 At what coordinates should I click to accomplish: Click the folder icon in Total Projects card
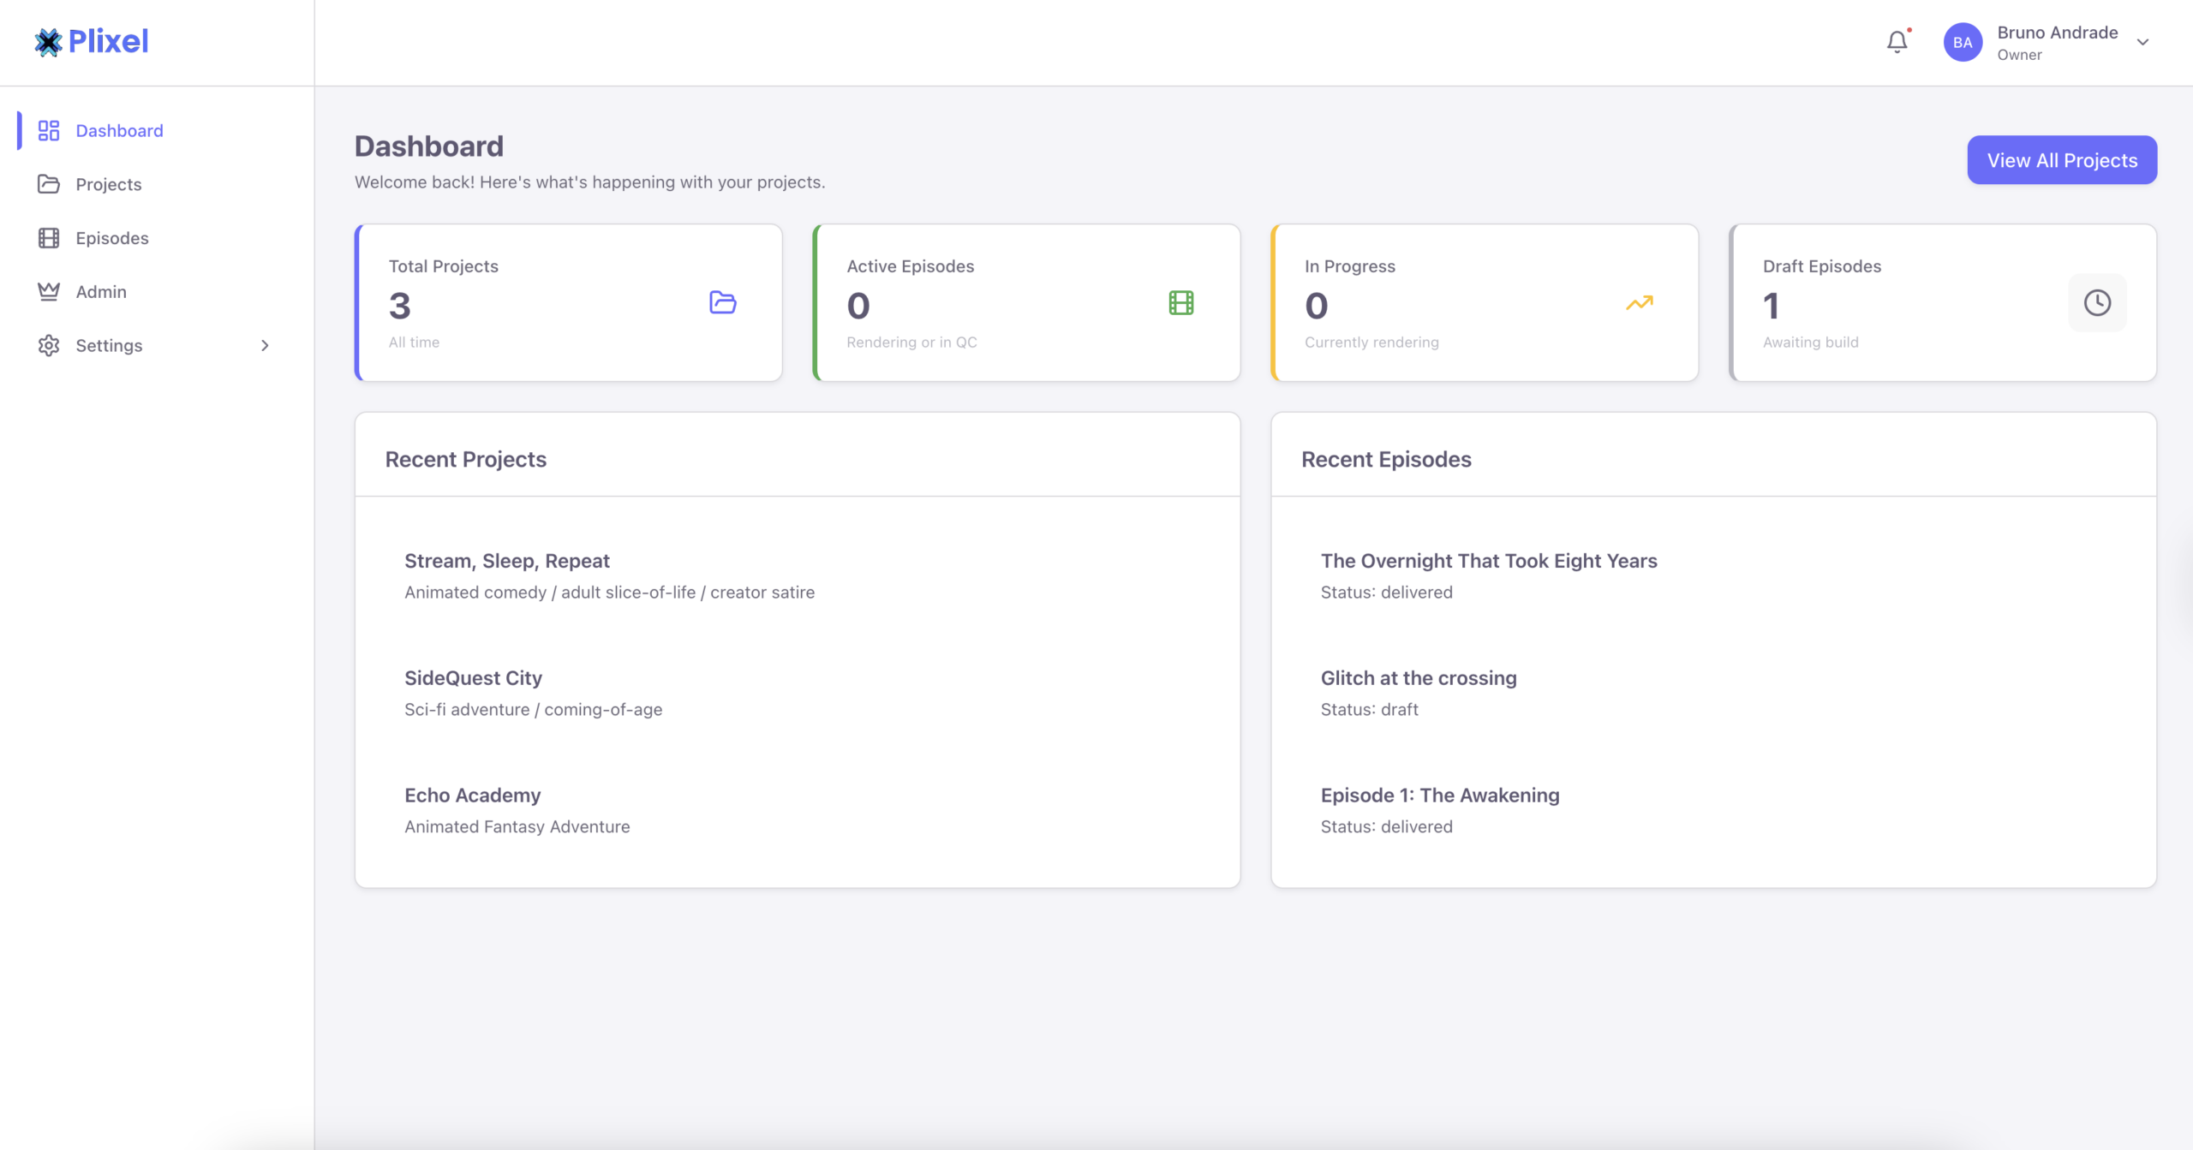pos(722,302)
